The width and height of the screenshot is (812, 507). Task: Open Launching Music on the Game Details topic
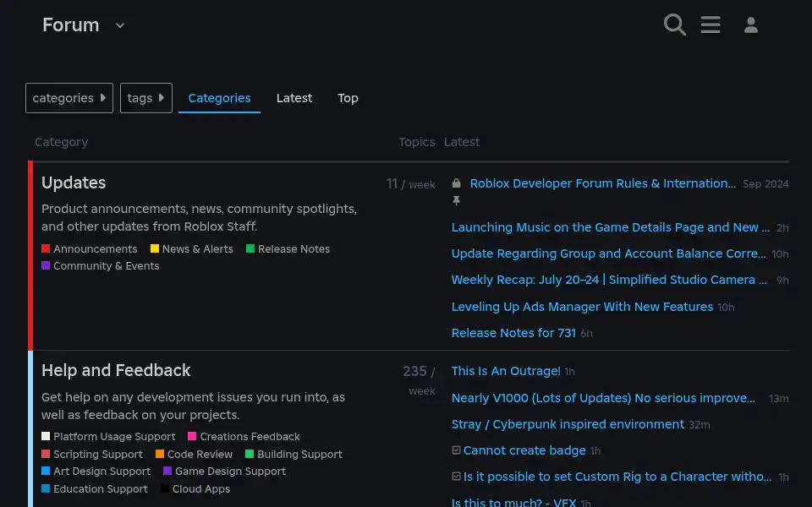(x=611, y=227)
